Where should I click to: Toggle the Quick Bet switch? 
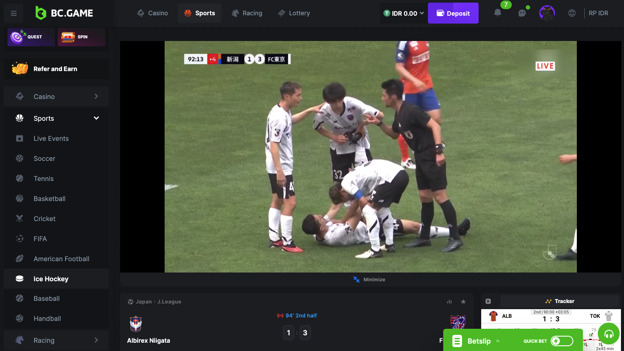(562, 341)
